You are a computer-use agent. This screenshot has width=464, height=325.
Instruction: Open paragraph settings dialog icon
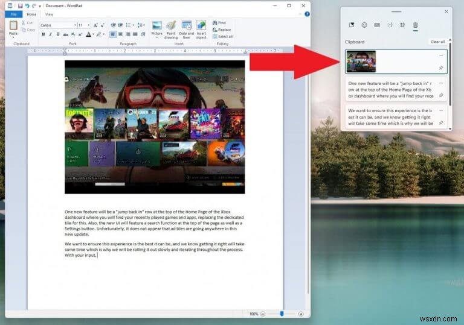143,34
